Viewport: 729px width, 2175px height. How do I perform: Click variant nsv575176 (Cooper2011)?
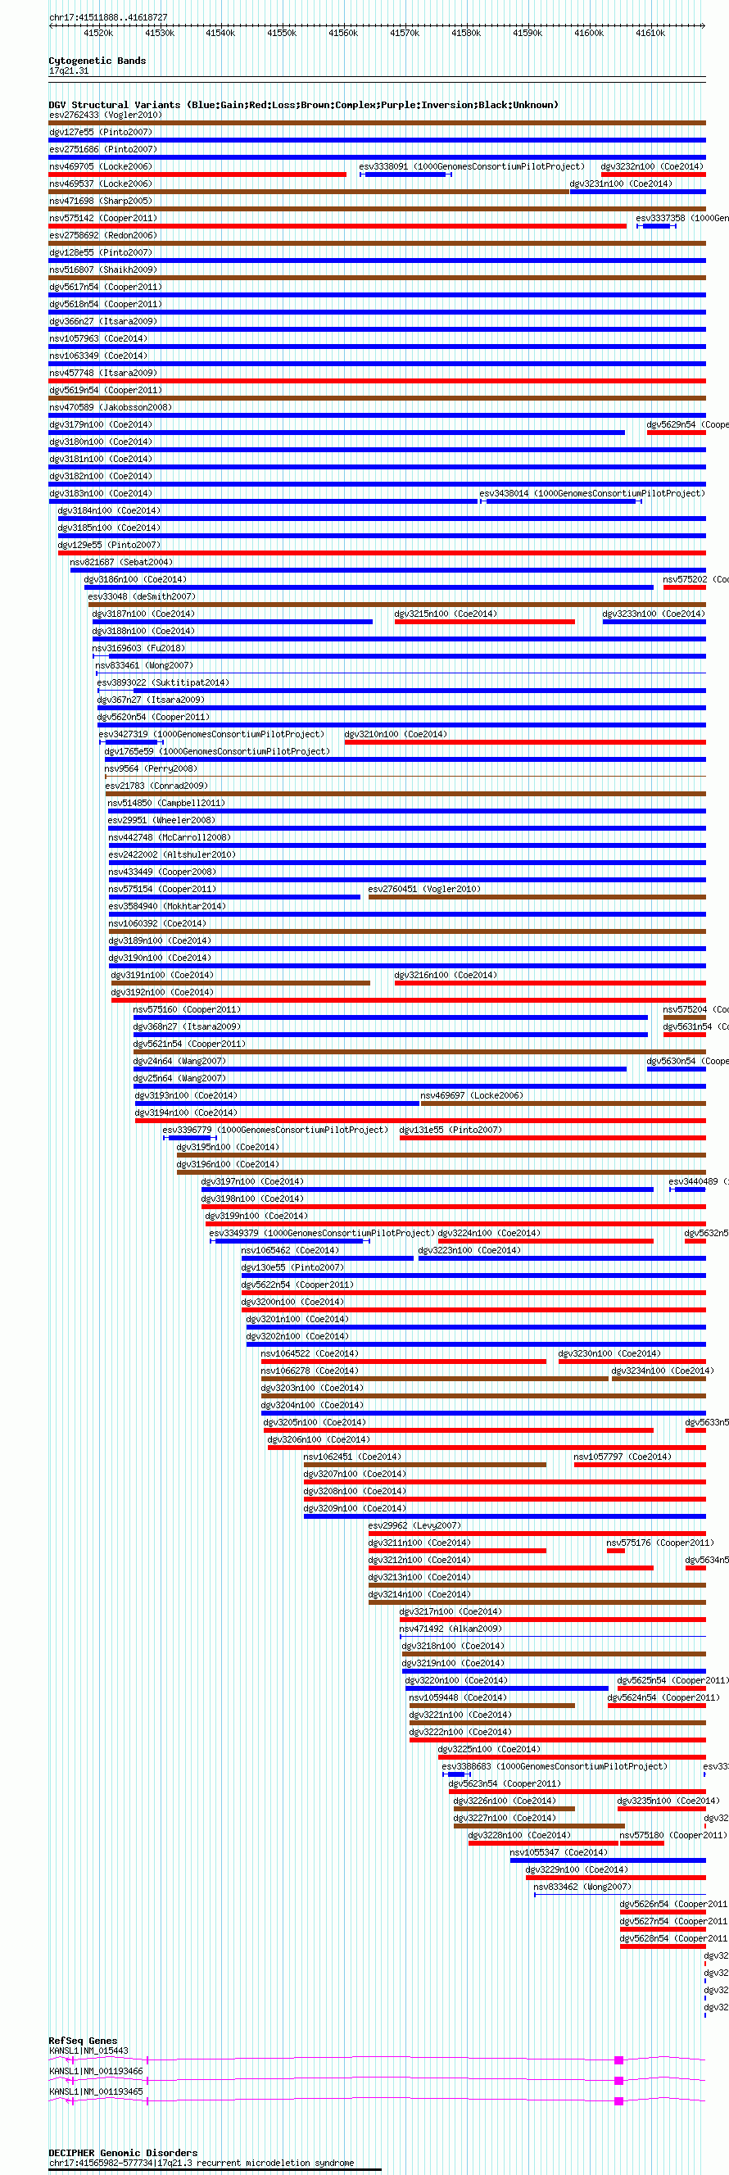point(660,1543)
